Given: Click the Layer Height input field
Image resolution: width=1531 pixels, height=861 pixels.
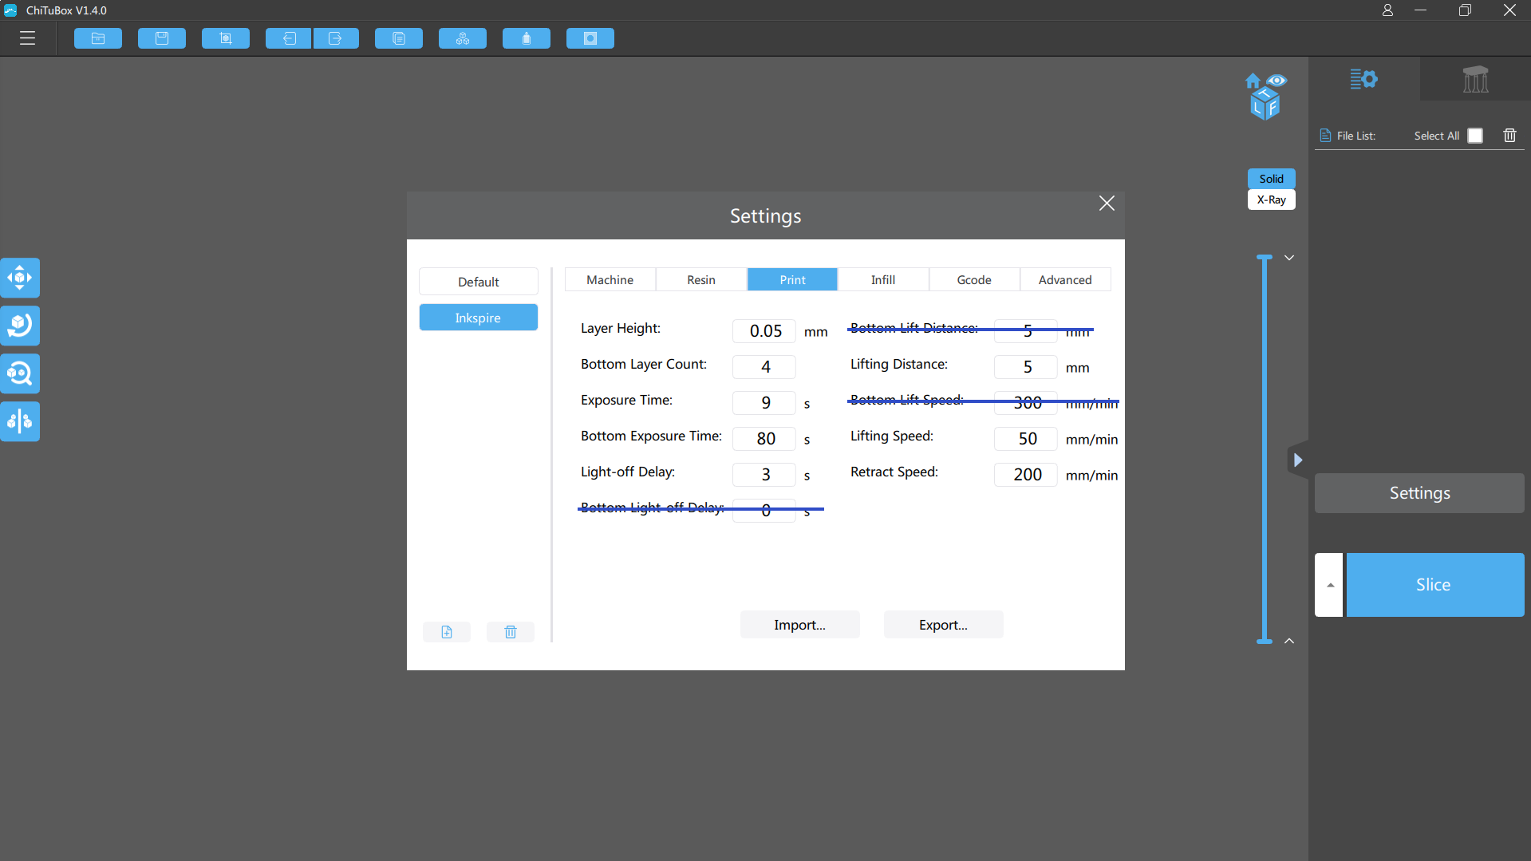Looking at the screenshot, I should [764, 331].
